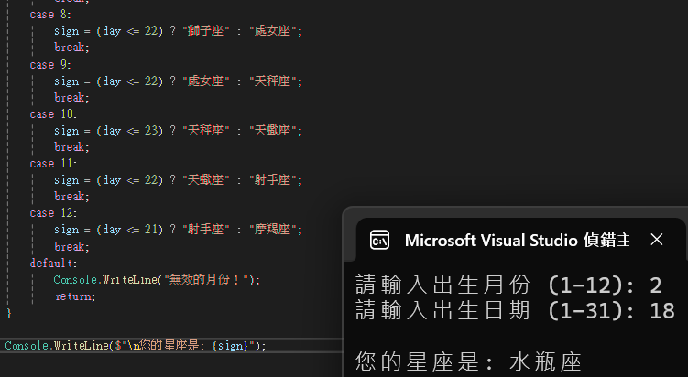Close the Microsoft Visual Studio debug console tab
Image resolution: width=688 pixels, height=377 pixels.
tap(657, 240)
